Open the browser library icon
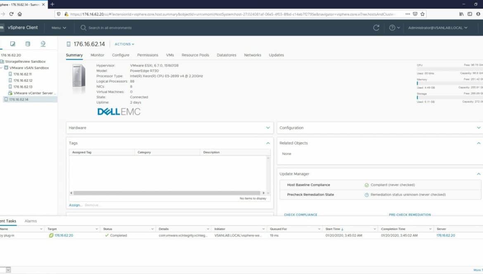This screenshot has height=274, width=483. pyautogui.click(x=461, y=14)
